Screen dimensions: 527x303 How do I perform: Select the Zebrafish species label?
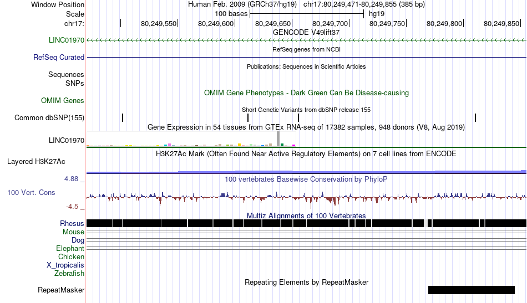(69, 274)
